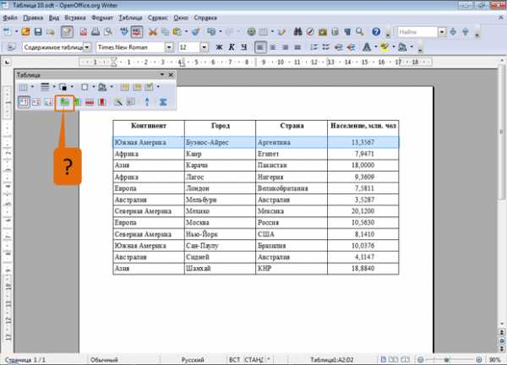
Task: Open the Таблица menu
Action: coord(130,18)
